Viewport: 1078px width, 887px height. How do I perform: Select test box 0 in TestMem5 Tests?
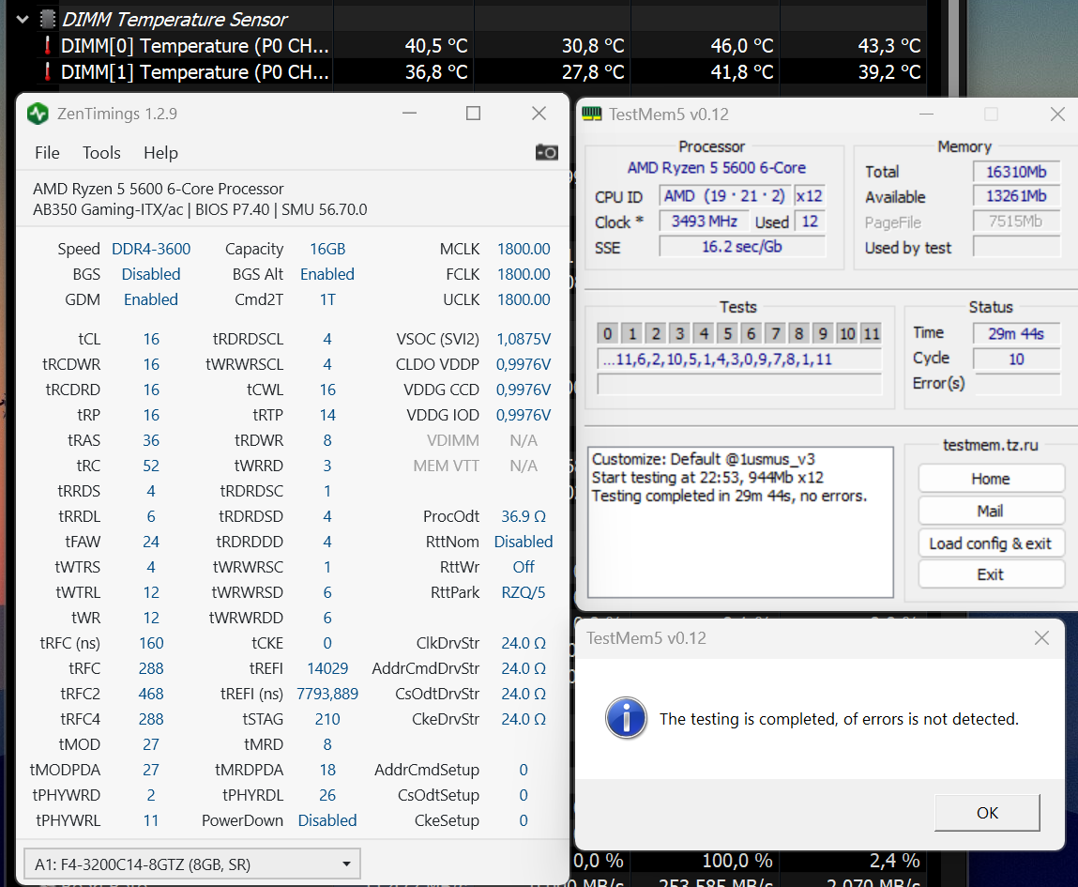coord(608,333)
